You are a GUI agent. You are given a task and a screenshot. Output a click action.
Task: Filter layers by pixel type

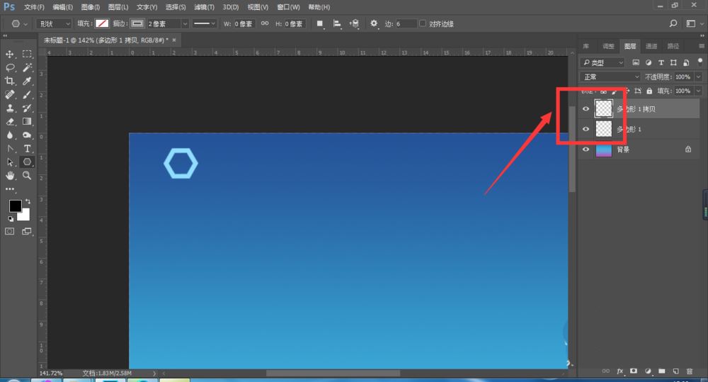tap(636, 62)
